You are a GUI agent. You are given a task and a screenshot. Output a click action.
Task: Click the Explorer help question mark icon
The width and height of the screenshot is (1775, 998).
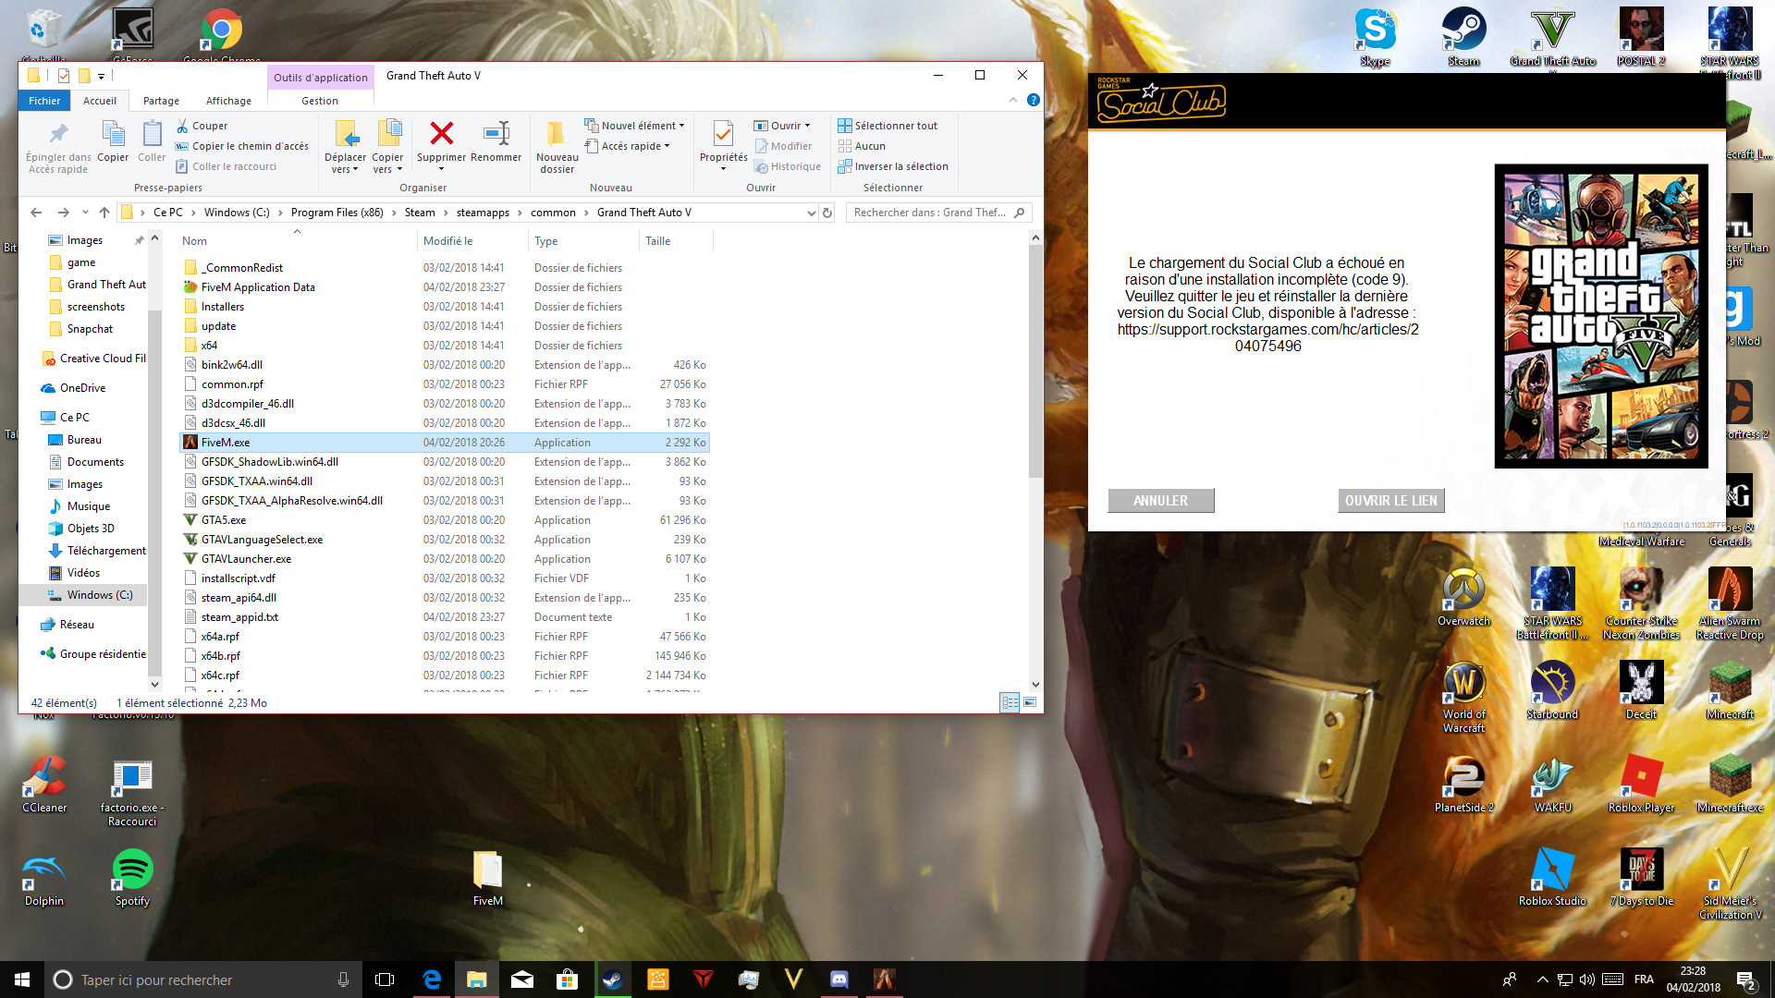tap(1034, 100)
